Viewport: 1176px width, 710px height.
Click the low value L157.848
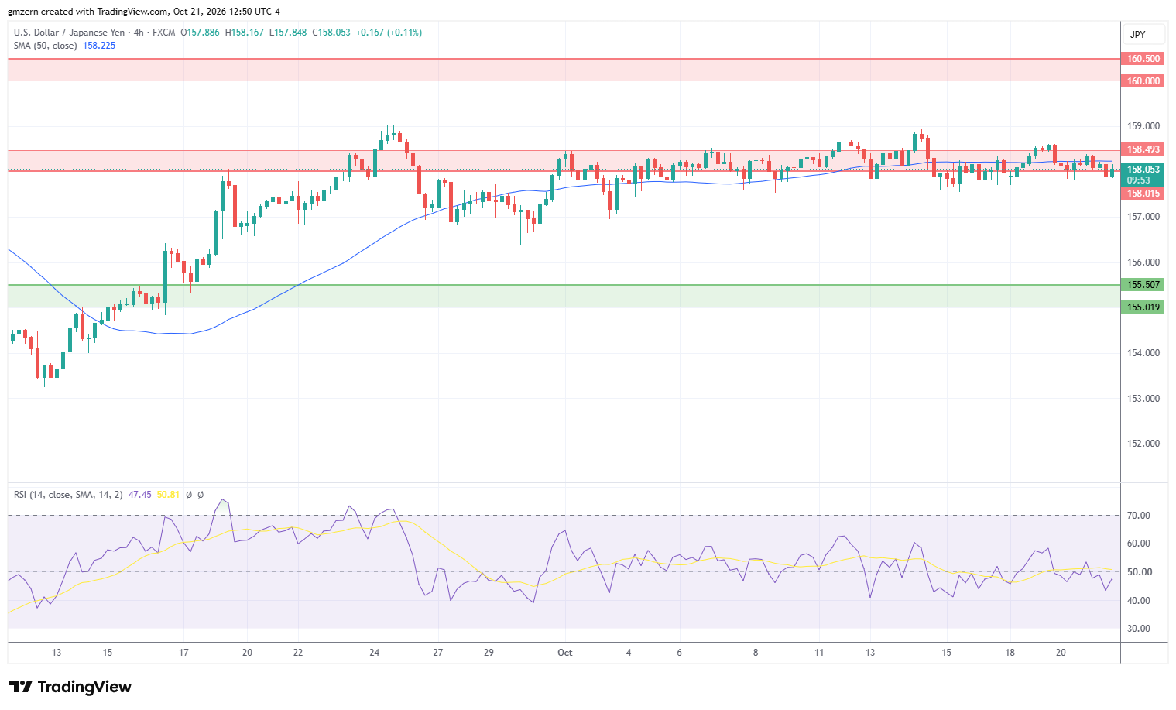(287, 33)
